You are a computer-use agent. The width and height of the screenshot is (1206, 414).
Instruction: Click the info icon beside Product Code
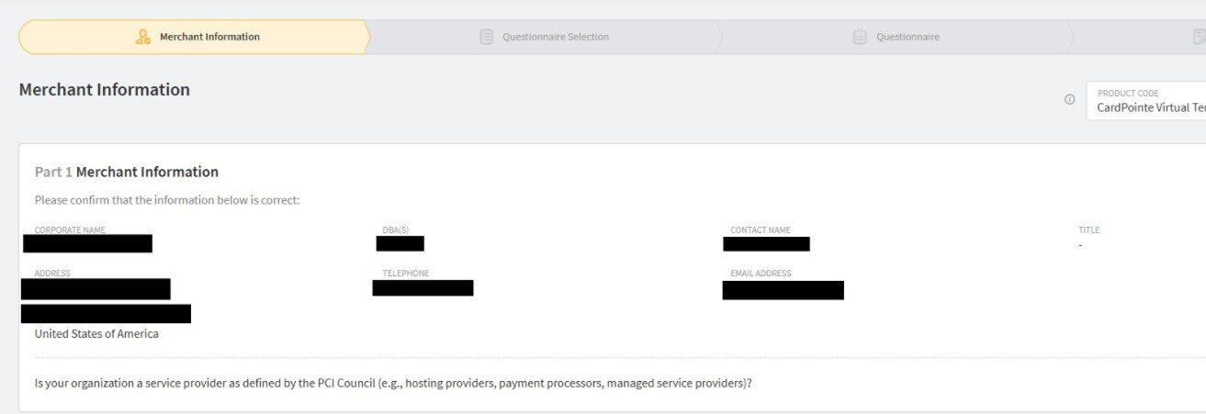[1069, 100]
